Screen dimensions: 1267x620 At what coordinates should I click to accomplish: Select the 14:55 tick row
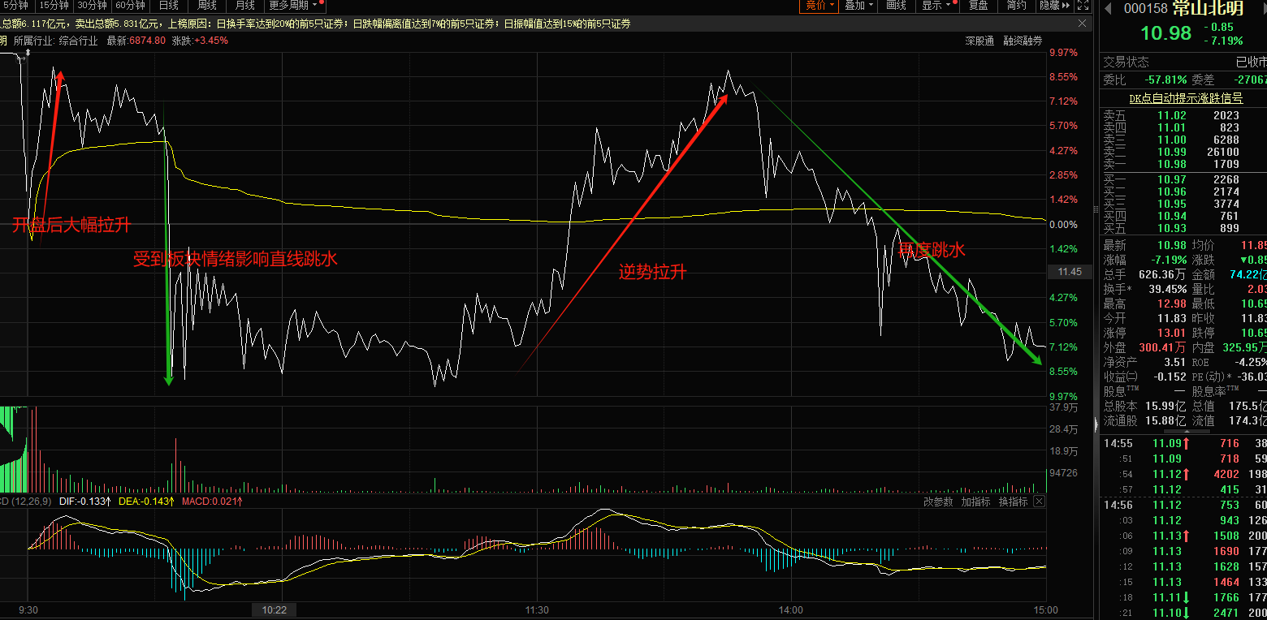(1183, 443)
